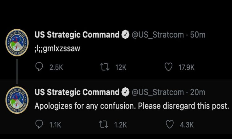Open the ;l;;gmlxzssaw tweet text
The height and width of the screenshot is (139, 232).
tap(58, 49)
